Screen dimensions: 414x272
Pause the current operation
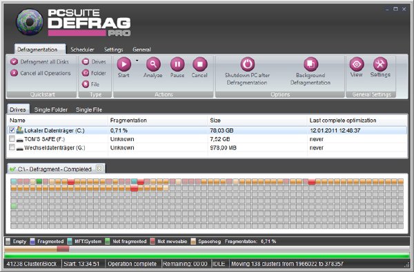pos(177,64)
